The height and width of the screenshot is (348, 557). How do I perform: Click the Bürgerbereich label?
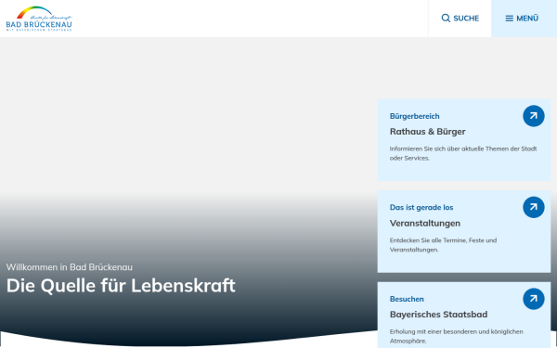click(414, 116)
